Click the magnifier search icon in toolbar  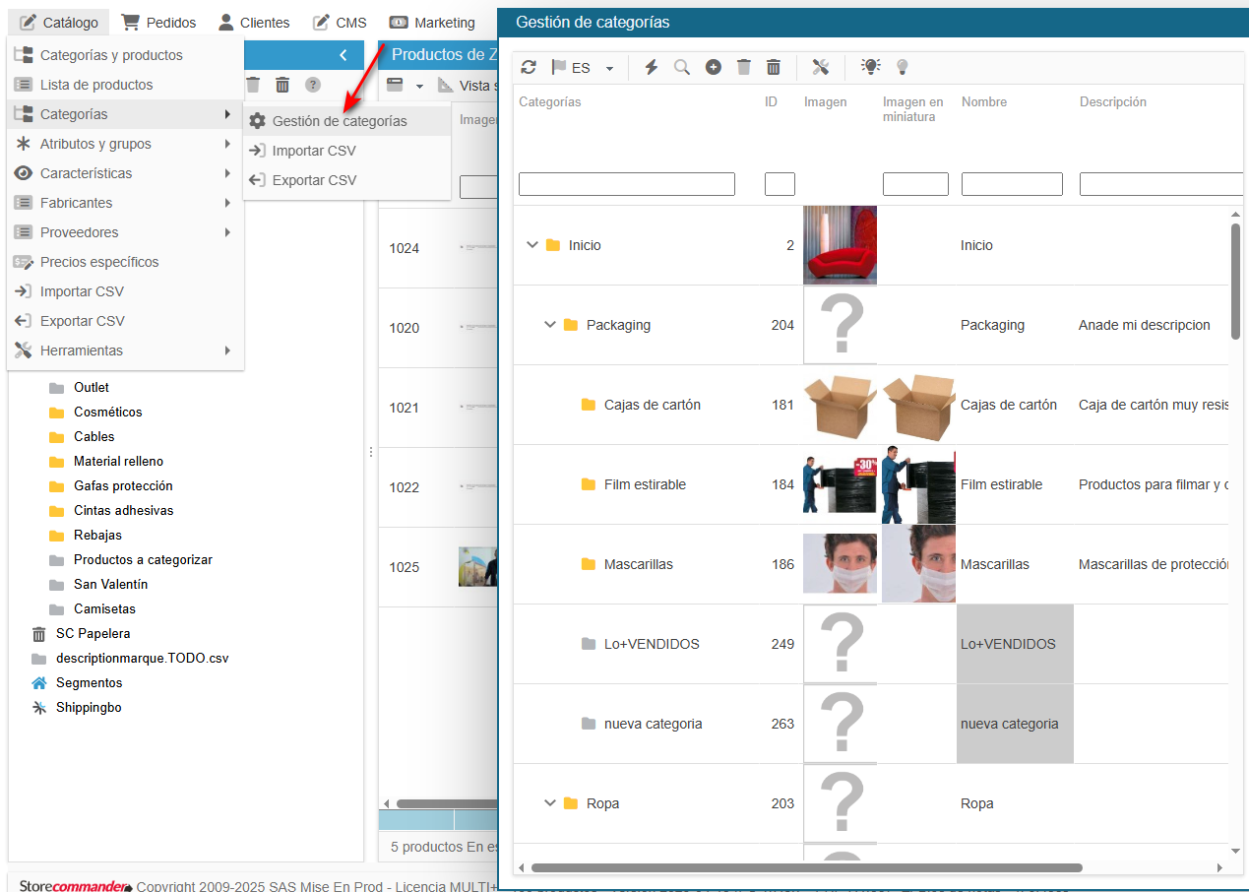click(682, 67)
